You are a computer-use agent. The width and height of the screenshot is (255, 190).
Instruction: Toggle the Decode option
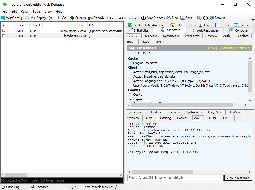click(97, 18)
